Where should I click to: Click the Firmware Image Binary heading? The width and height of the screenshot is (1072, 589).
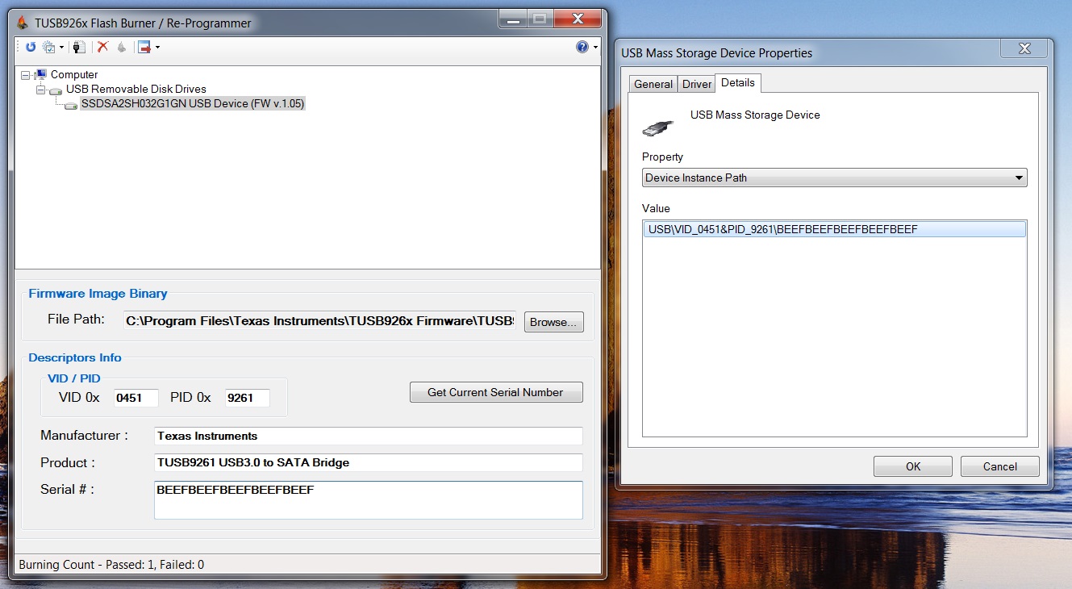[x=98, y=294]
